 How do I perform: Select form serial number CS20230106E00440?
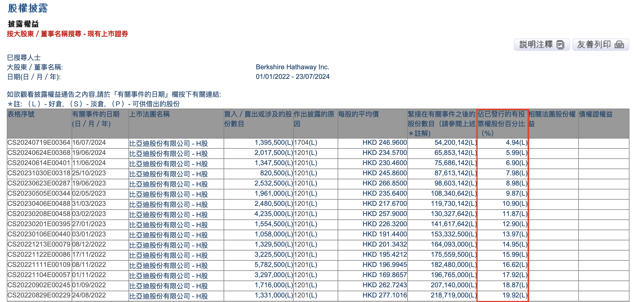(x=39, y=234)
